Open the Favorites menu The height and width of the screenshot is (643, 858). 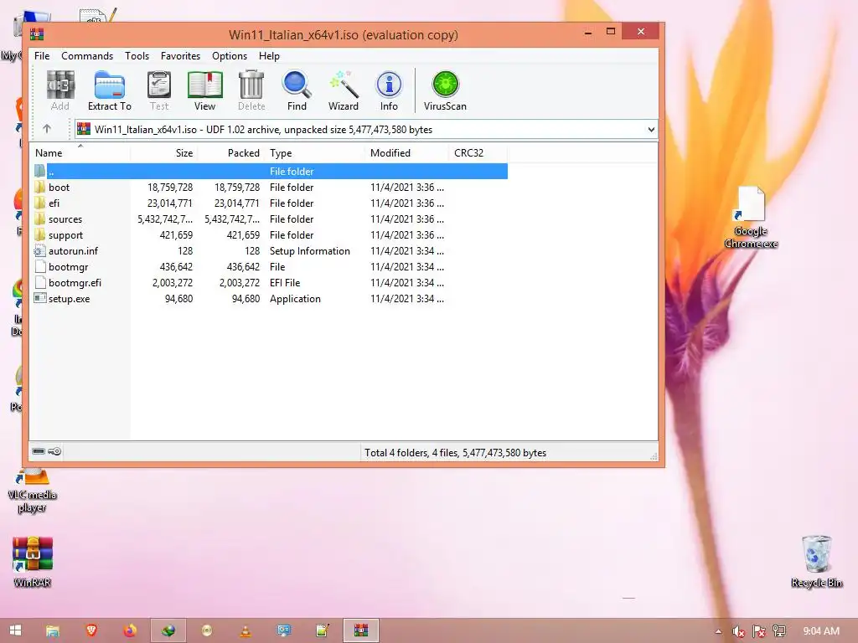[181, 56]
